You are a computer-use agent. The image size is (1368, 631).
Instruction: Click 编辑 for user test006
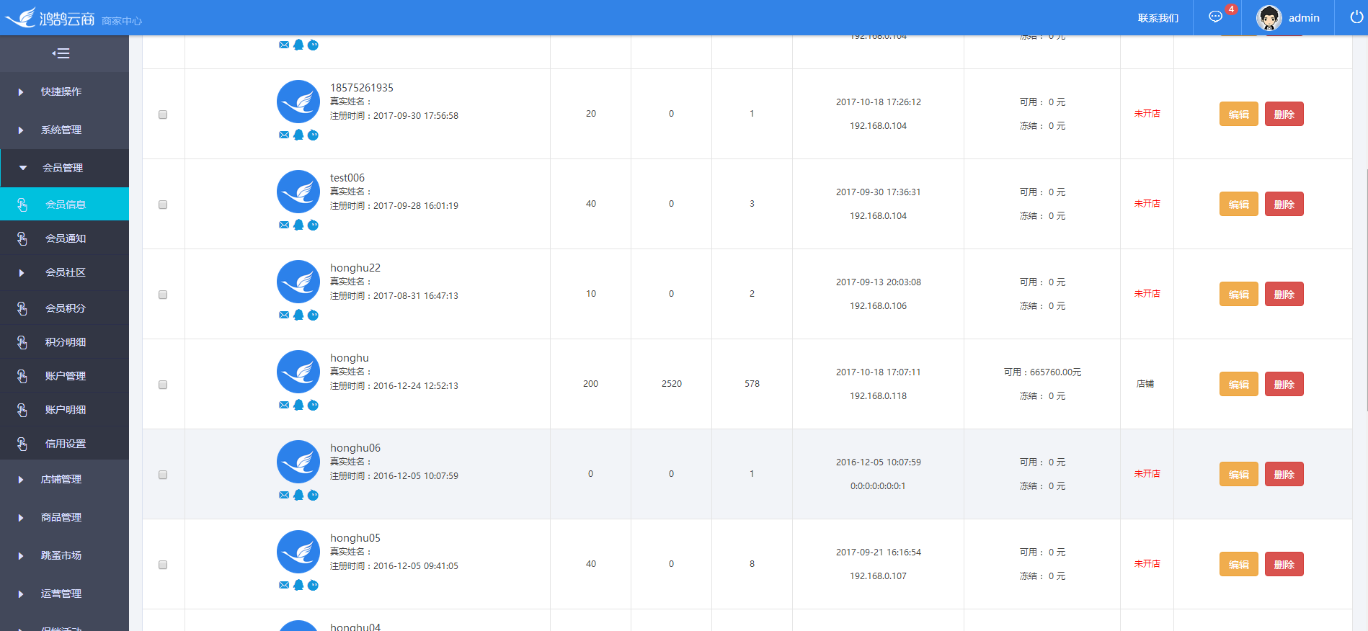point(1239,204)
